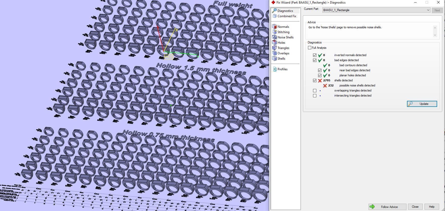Click green check beside planar holes detected
The image size is (445, 211).
[x=325, y=75]
